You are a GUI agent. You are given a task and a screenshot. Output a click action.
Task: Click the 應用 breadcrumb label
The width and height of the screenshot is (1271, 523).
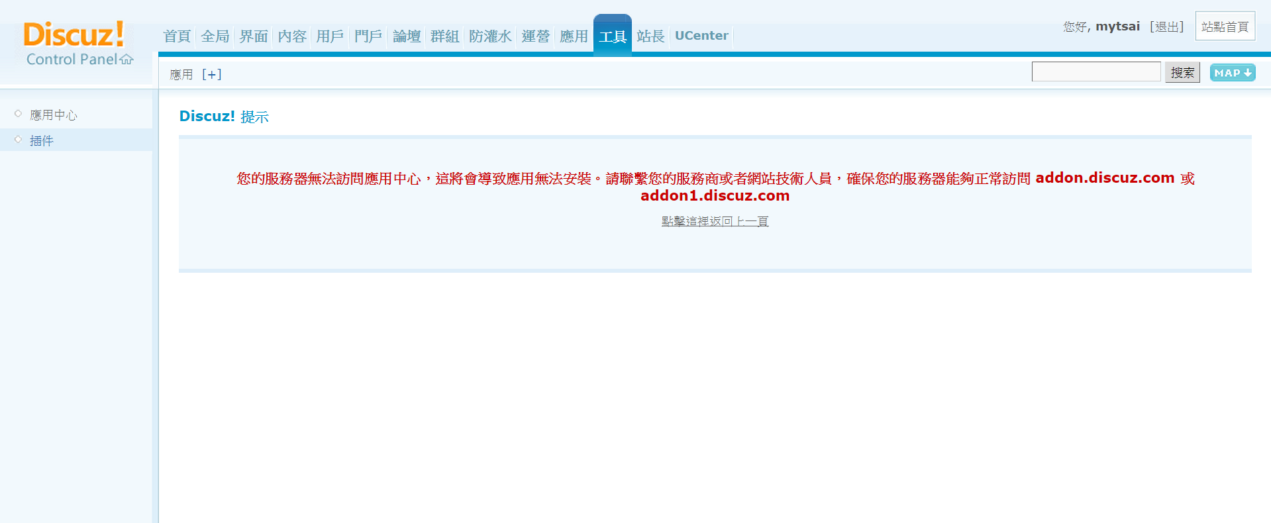181,74
